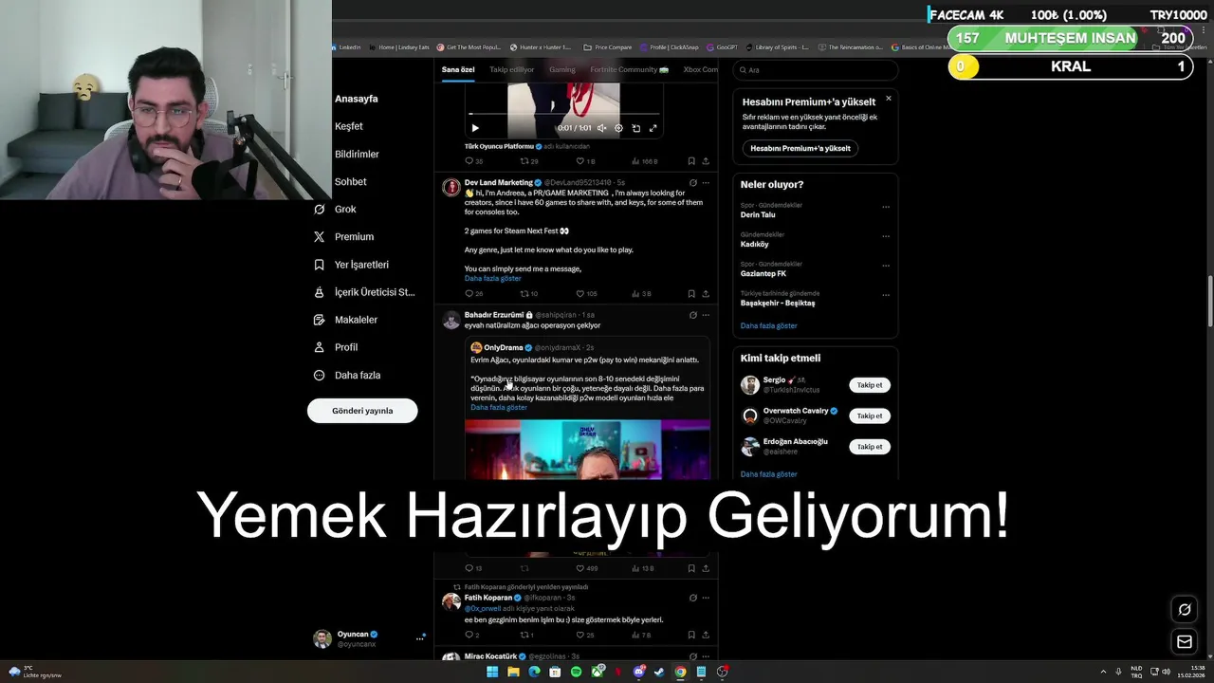Follow Overwatch Cavalry with Takip et

tap(870, 415)
